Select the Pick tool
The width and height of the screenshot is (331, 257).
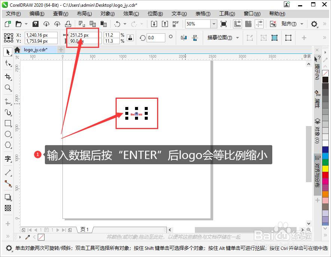coord(8,52)
